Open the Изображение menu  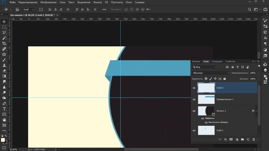coord(49,3)
